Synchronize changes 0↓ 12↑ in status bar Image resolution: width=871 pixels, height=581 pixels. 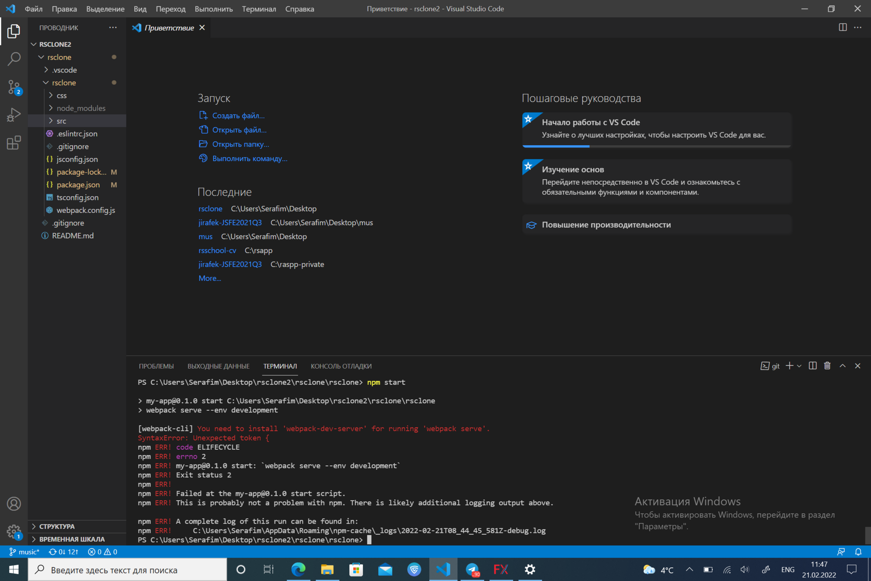click(64, 552)
